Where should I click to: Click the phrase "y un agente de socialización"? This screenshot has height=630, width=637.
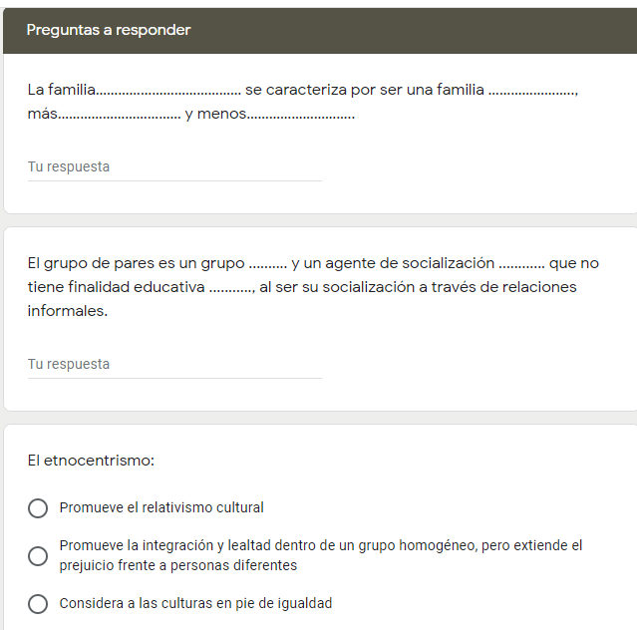(x=393, y=263)
